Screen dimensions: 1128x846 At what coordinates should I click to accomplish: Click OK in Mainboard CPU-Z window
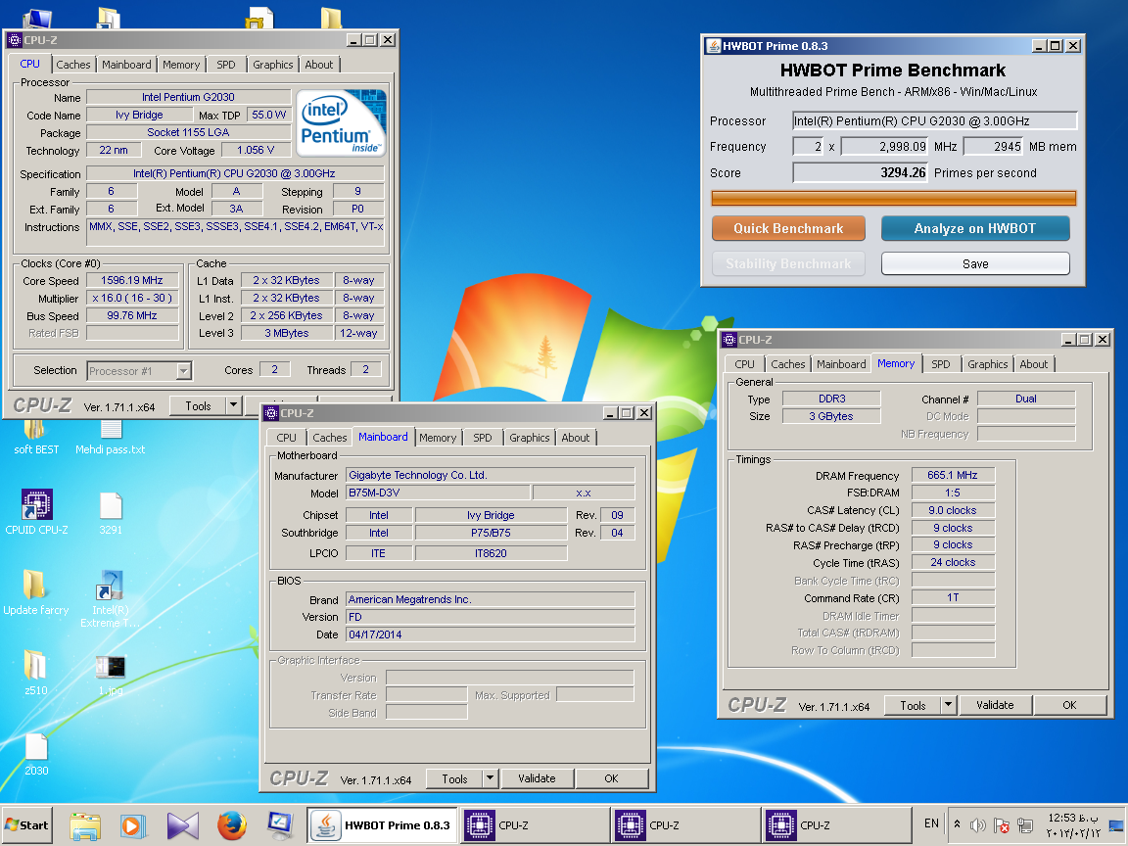pyautogui.click(x=611, y=778)
